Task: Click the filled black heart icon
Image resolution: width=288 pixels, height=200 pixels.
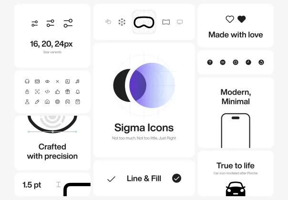Action: pyautogui.click(x=242, y=19)
